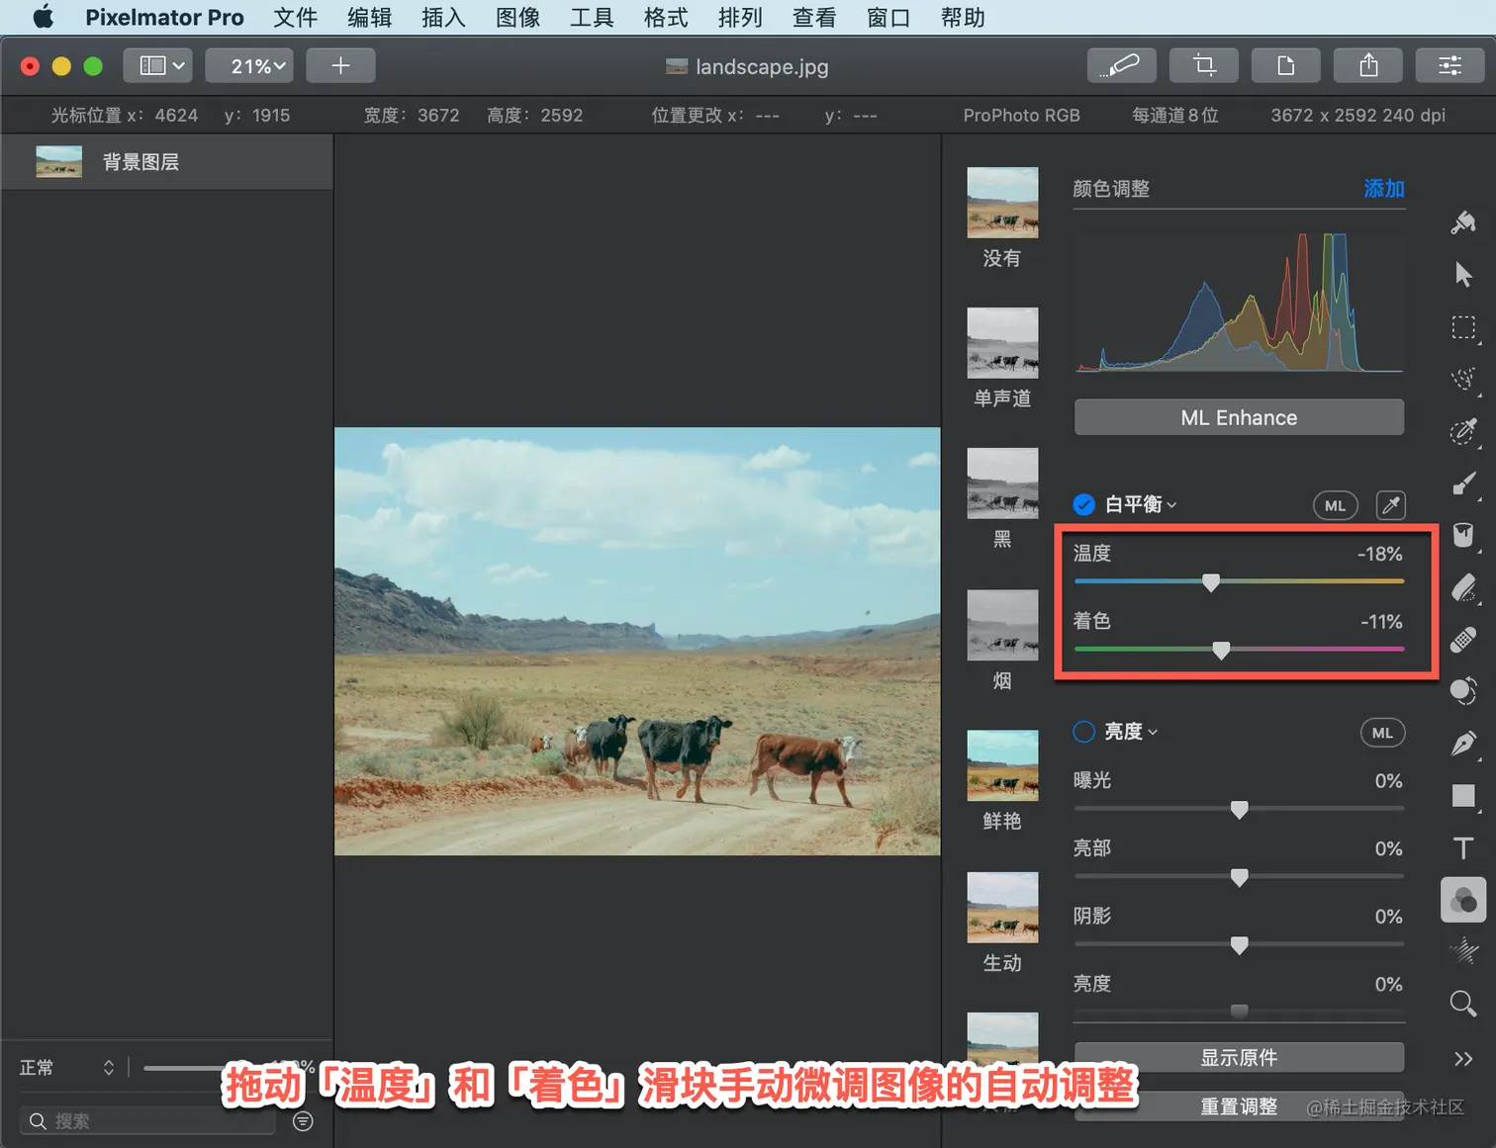The height and width of the screenshot is (1148, 1496).
Task: Select the Color Adjustments tool
Action: click(x=1463, y=900)
